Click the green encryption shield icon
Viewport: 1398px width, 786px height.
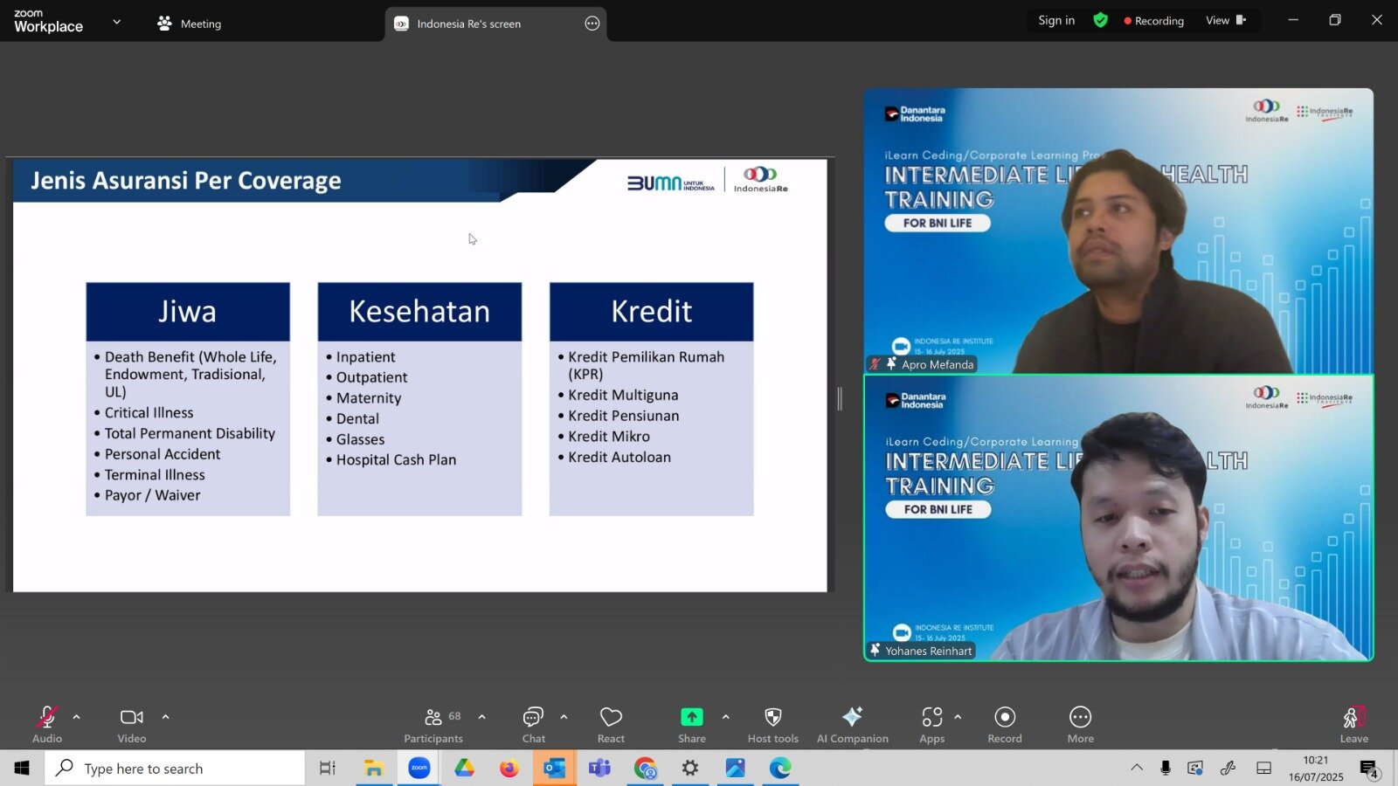(1101, 20)
